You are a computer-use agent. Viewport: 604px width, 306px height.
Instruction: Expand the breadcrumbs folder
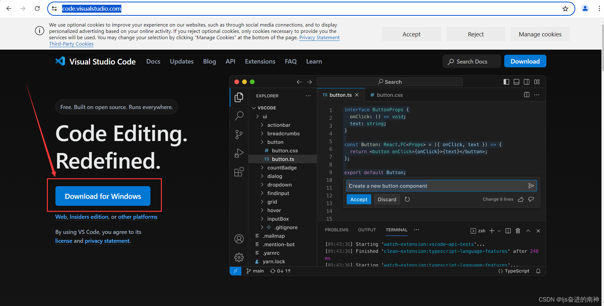tap(262, 133)
